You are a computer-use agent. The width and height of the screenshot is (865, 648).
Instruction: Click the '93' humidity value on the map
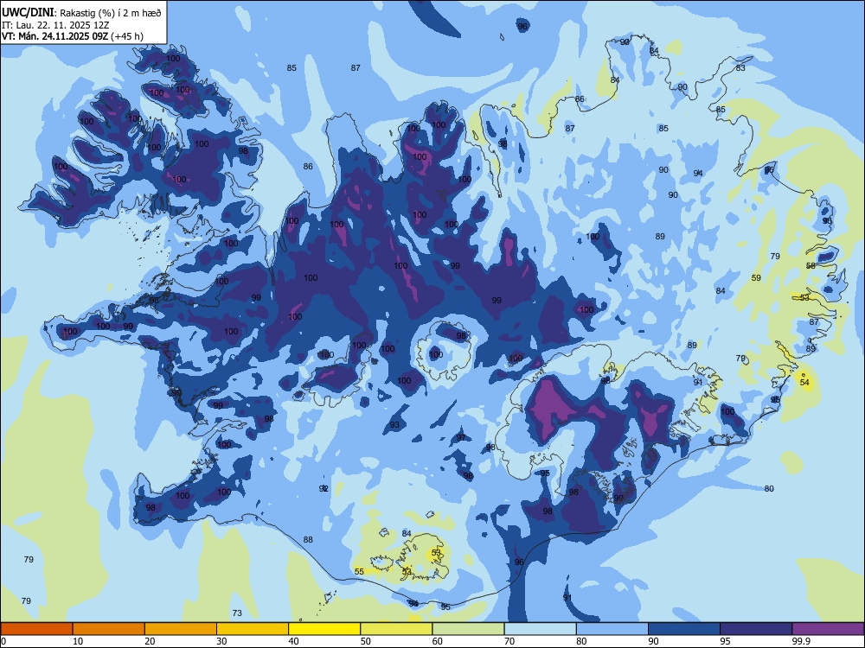point(394,425)
